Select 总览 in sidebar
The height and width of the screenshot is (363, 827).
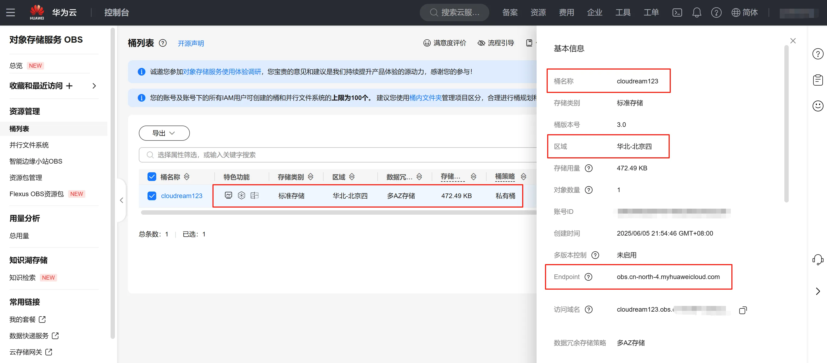pos(16,66)
